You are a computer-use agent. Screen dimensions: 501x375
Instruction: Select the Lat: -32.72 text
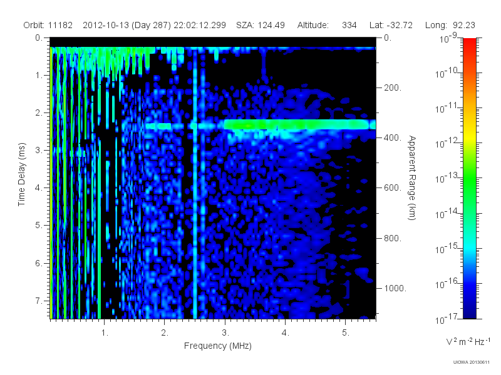pyautogui.click(x=391, y=25)
